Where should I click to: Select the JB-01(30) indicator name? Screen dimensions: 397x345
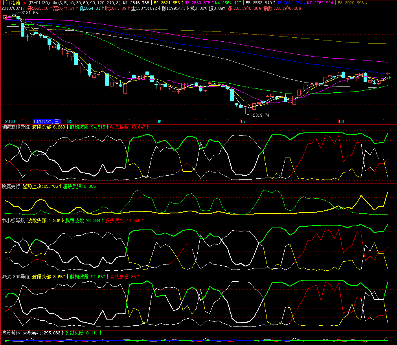pos(39,3)
